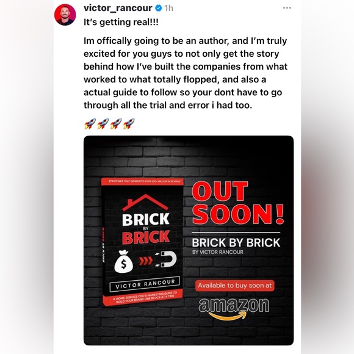Click the first rocket emoji

90,123
